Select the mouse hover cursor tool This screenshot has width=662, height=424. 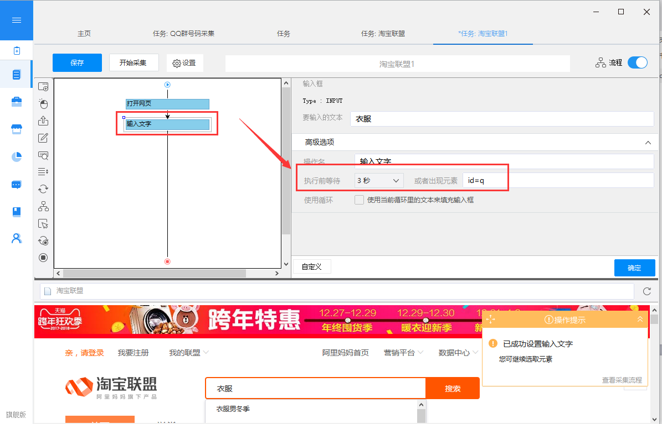point(43,223)
